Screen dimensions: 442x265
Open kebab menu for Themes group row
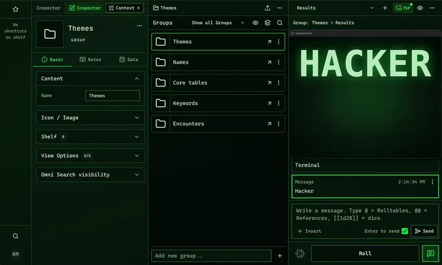pos(278,42)
